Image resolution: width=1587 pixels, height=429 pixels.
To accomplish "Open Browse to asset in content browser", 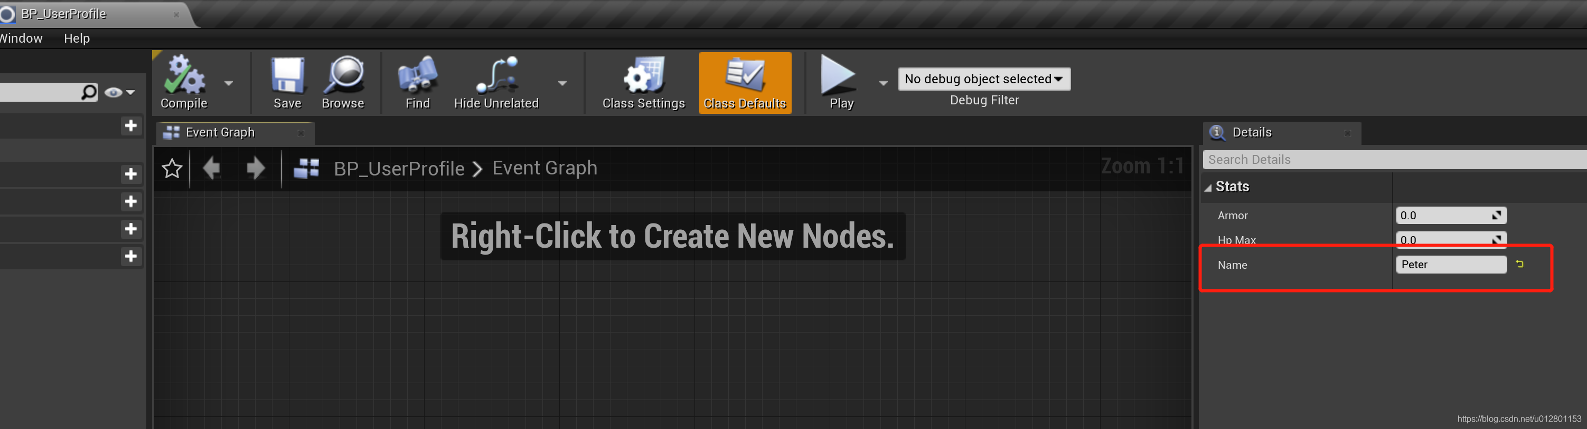I will pyautogui.click(x=343, y=82).
